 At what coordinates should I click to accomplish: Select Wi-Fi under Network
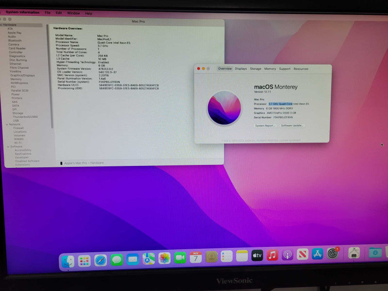coord(17,143)
